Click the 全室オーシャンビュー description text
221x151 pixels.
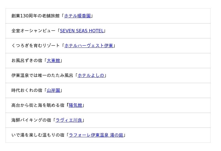click(x=33, y=31)
